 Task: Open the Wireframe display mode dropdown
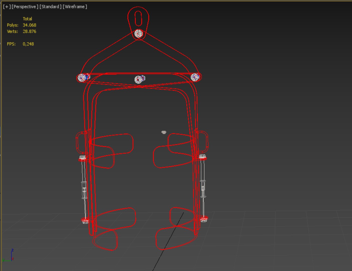click(75, 7)
